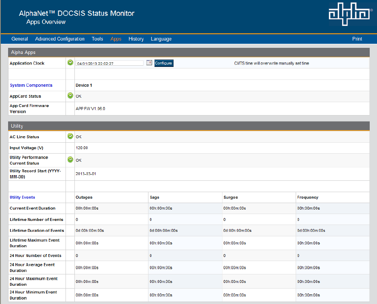Open the Tools menu
This screenshot has width=377, height=304.
point(97,39)
